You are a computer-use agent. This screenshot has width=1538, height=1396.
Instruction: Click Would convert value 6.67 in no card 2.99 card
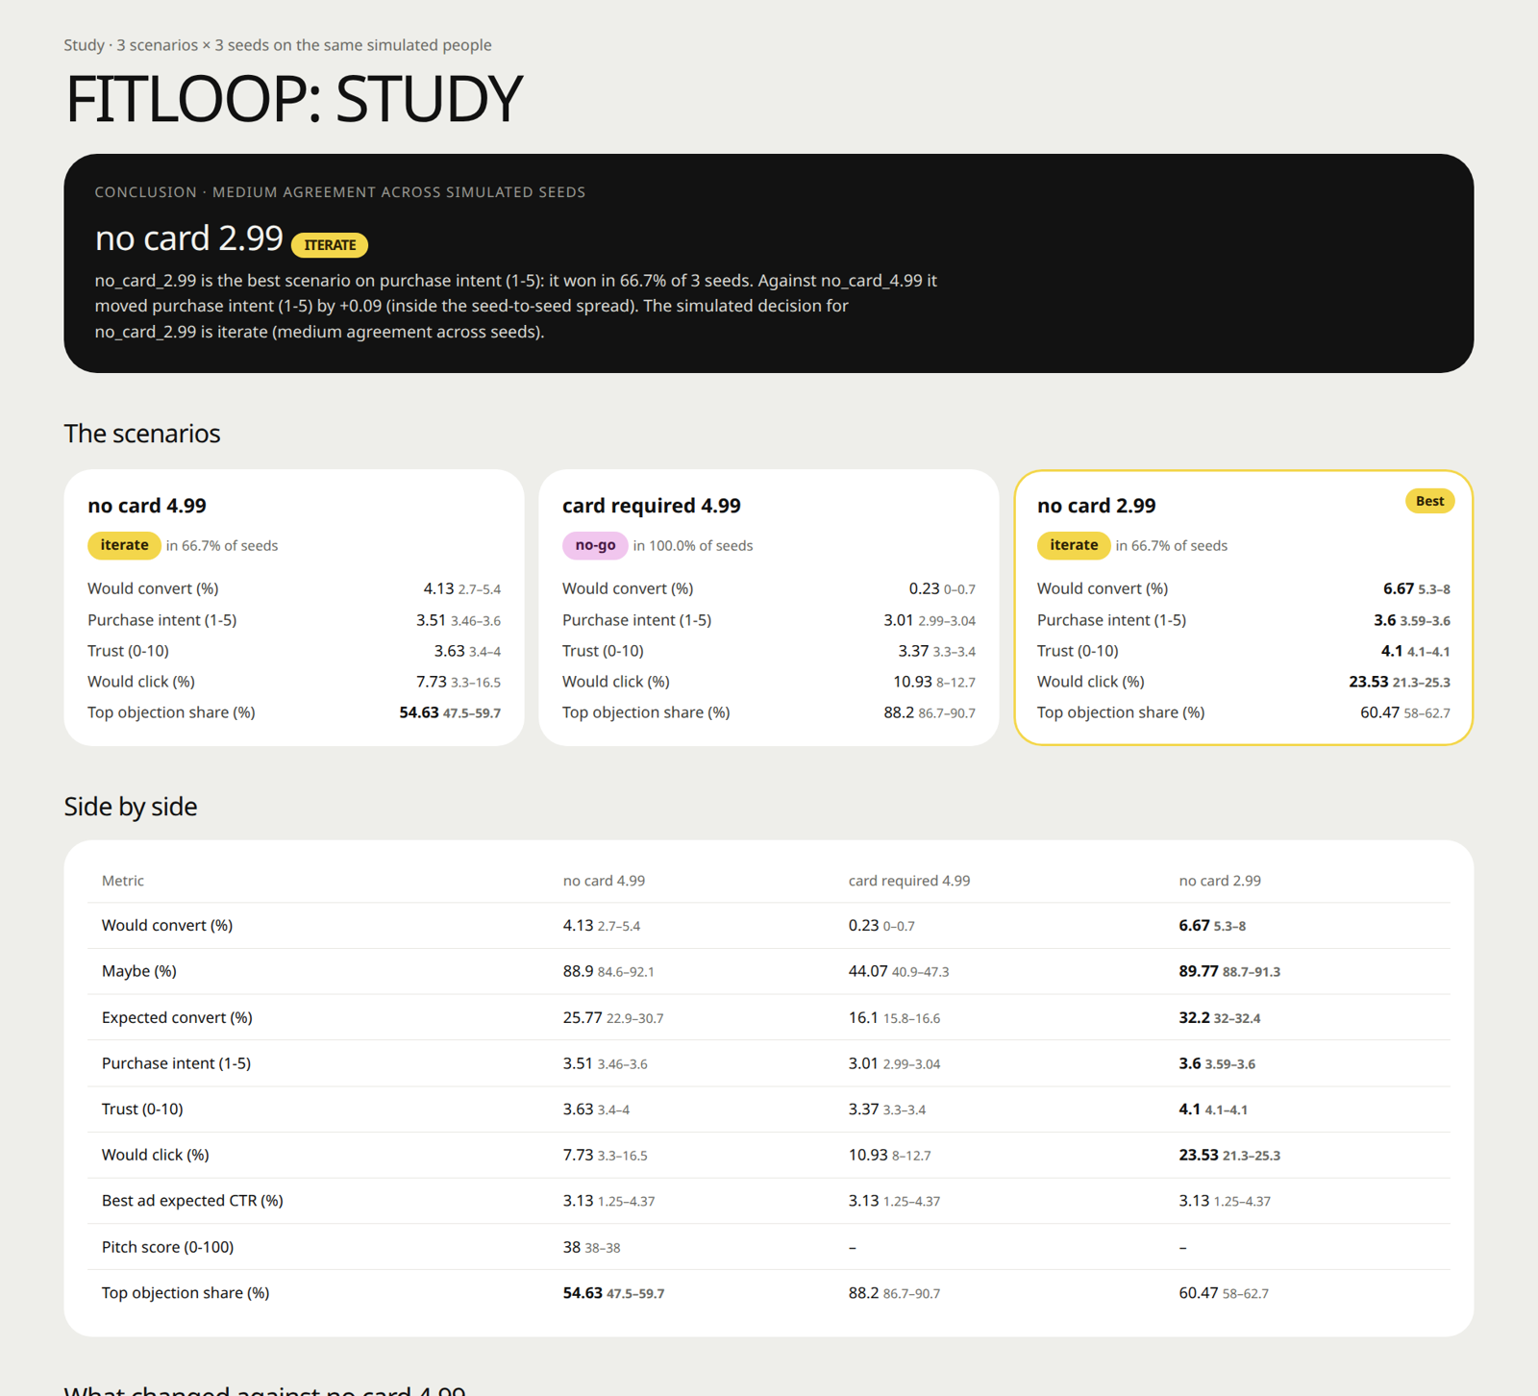click(x=1399, y=588)
